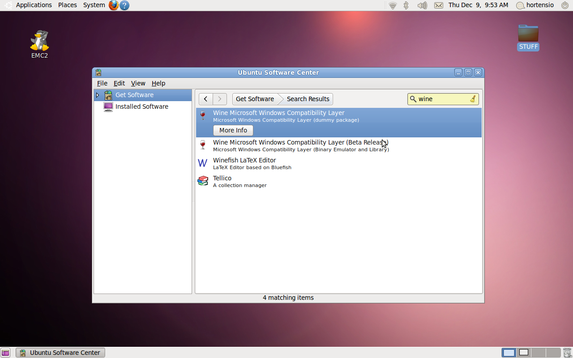The image size is (573, 358).
Task: Click the Tellico books icon
Action: click(203, 181)
